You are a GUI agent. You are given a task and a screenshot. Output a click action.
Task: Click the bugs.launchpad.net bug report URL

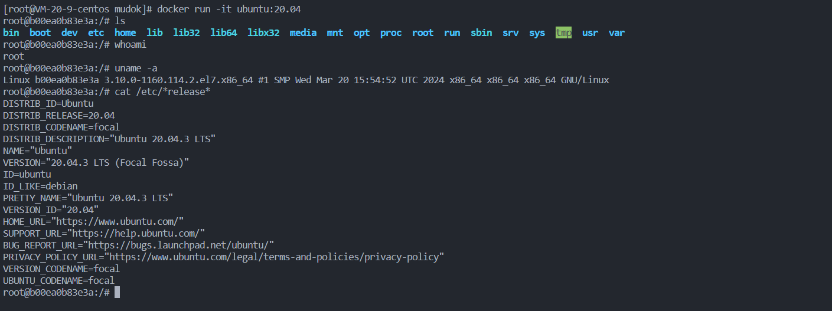(x=178, y=245)
